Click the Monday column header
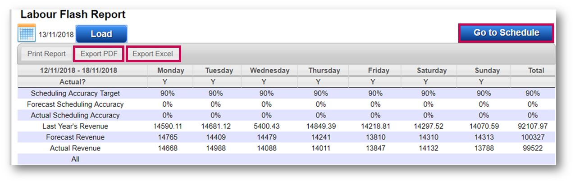The width and height of the screenshot is (575, 181). (x=170, y=70)
